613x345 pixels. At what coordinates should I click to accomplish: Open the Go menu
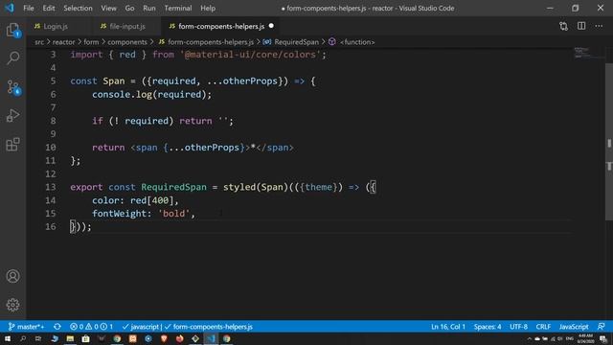[x=130, y=8]
